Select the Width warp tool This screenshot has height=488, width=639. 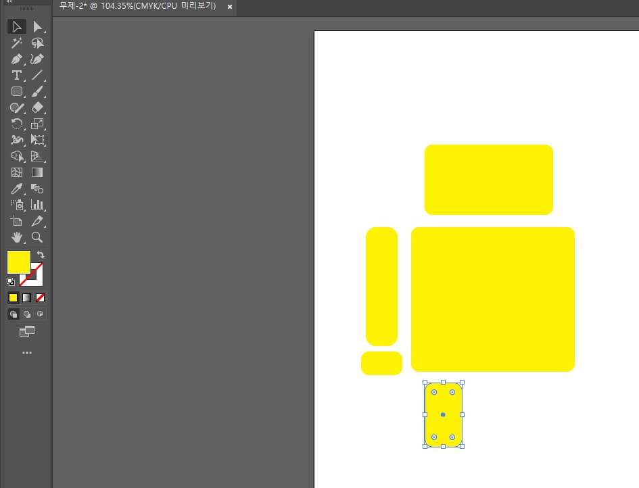tap(17, 140)
